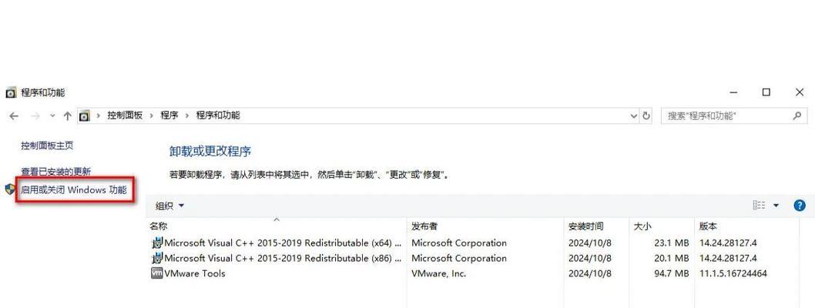Click the blue help question icon

(x=800, y=205)
